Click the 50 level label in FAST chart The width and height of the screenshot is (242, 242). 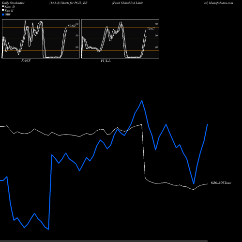coord(77,35)
